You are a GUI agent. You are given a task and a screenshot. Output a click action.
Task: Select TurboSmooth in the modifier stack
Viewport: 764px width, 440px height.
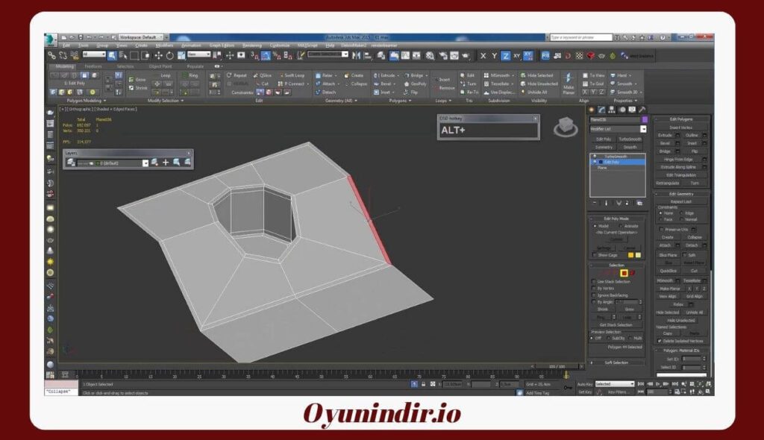tap(617, 157)
